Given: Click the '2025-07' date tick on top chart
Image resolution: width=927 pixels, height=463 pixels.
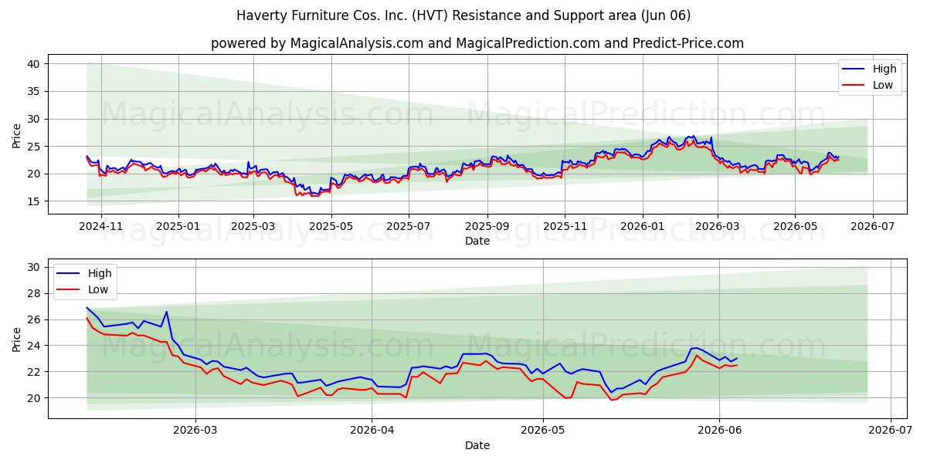Looking at the screenshot, I should 408,228.
